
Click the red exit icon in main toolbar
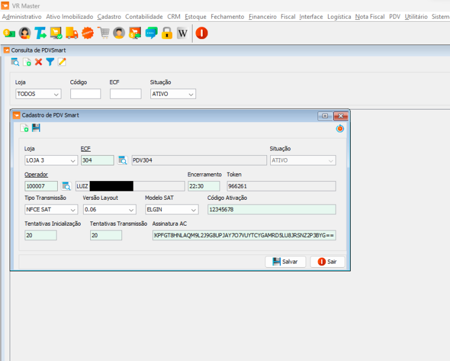tap(202, 33)
